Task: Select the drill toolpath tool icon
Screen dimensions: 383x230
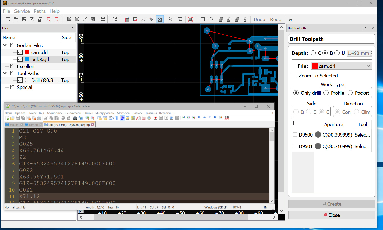Action: 159,20
